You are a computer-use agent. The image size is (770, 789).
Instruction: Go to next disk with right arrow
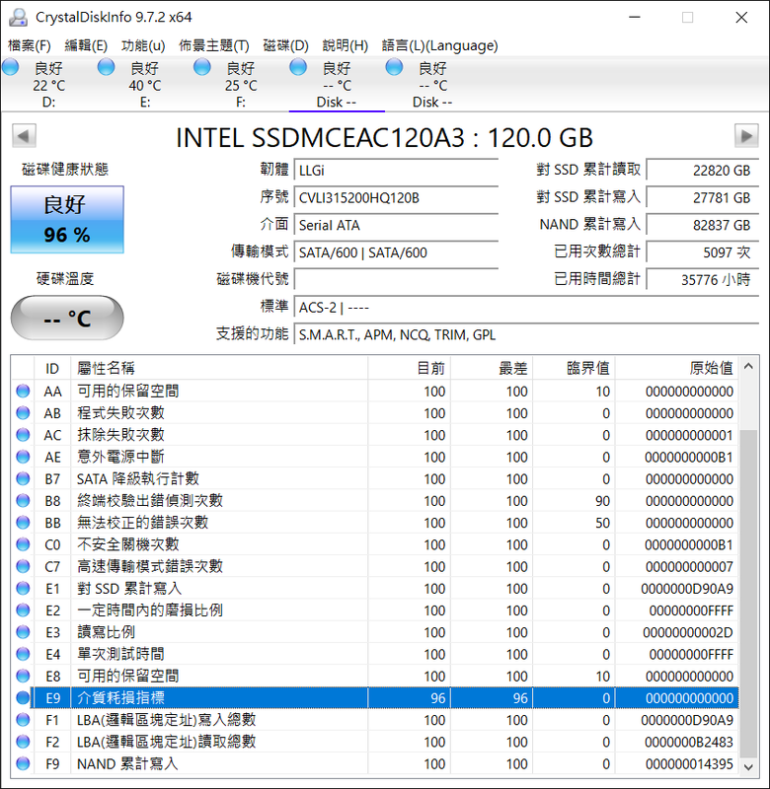pos(746,135)
